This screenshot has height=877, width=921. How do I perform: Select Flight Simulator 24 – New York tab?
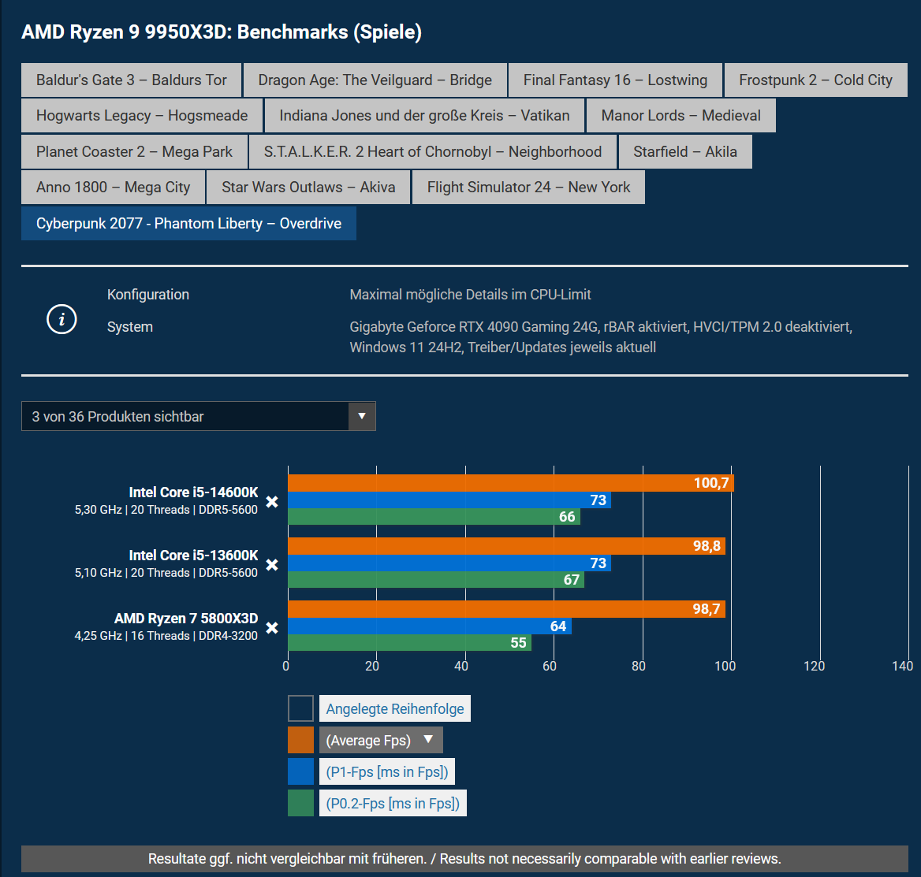pyautogui.click(x=528, y=188)
